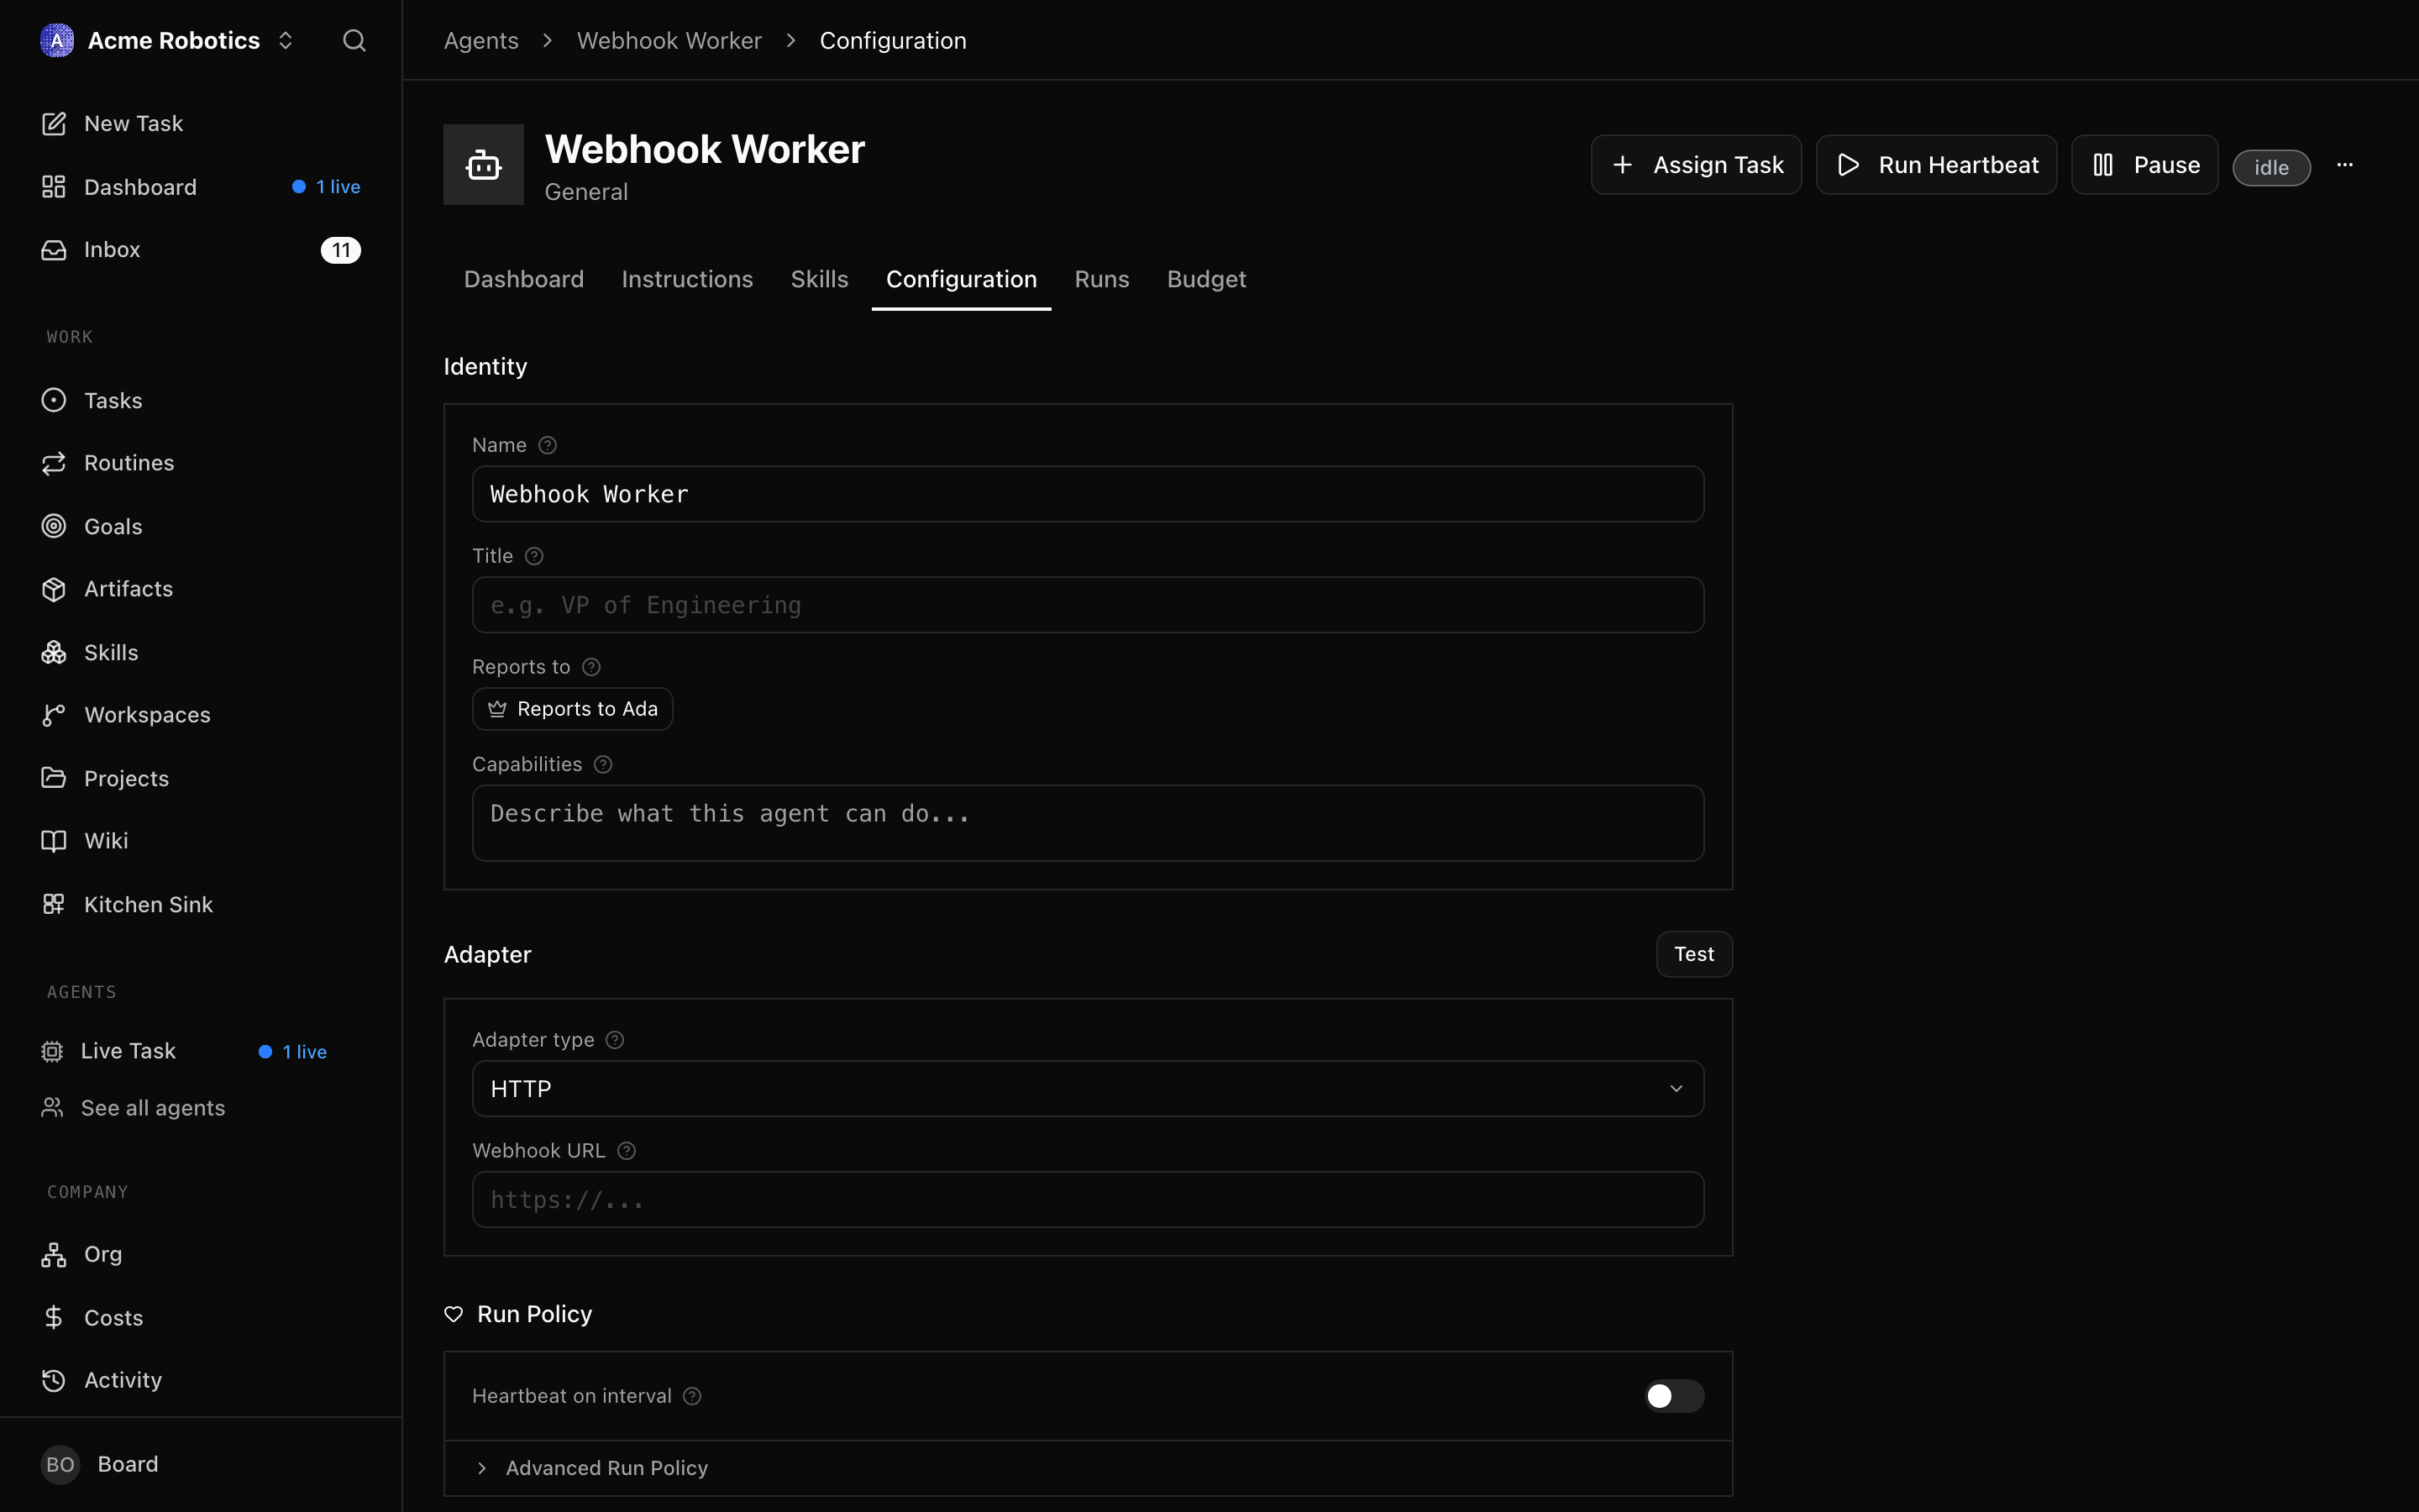Viewport: 2419px width, 1512px height.
Task: Click the help icon next to Adapter type
Action: click(x=615, y=1040)
